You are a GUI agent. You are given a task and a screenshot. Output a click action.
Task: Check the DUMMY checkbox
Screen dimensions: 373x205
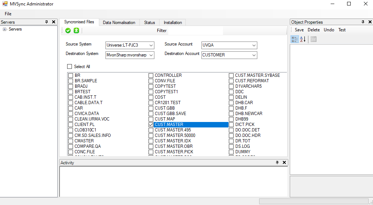coord(231,152)
